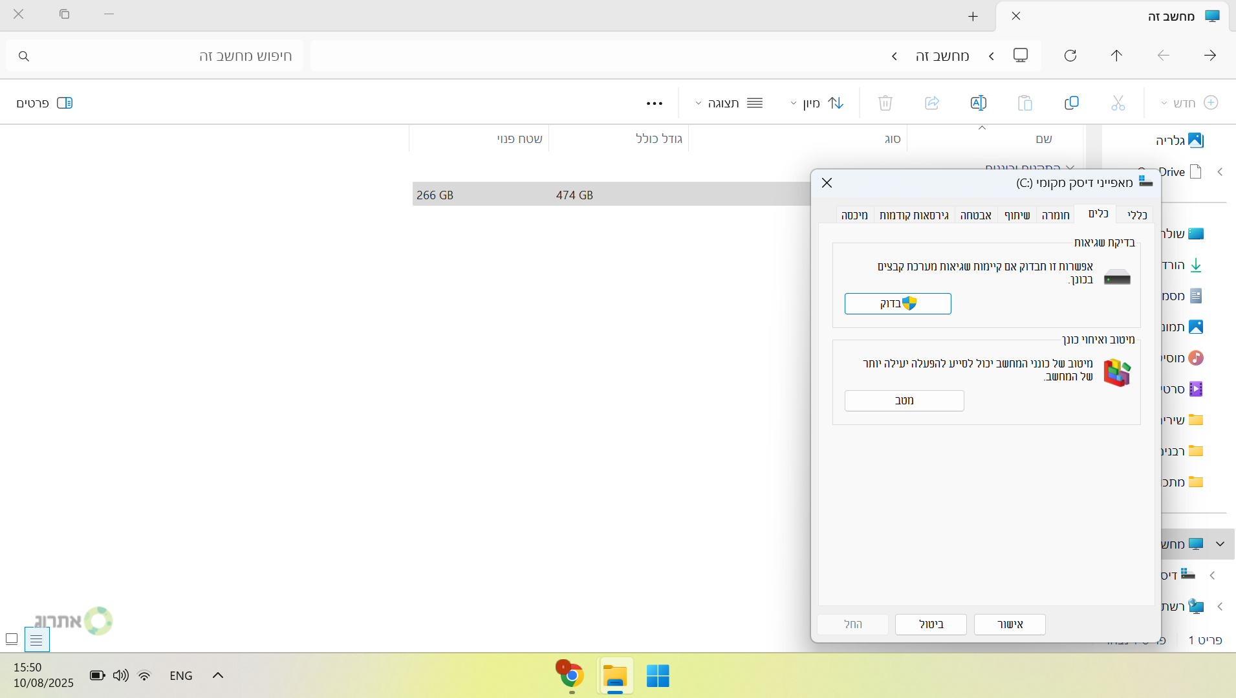Click the address bar path field
This screenshot has height=698, width=1236.
pos(676,56)
